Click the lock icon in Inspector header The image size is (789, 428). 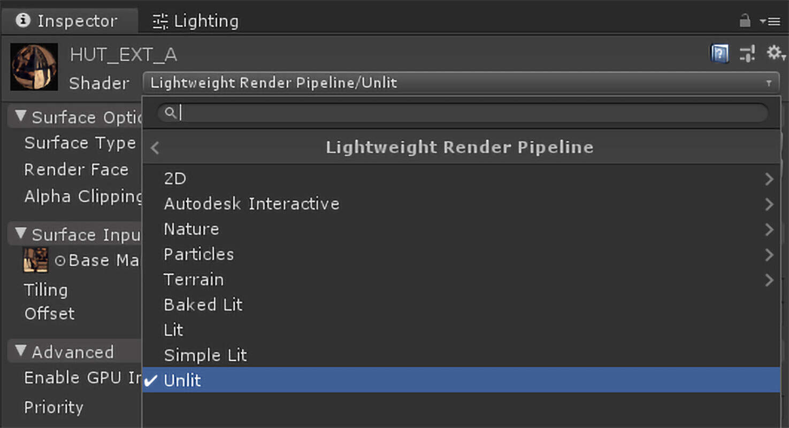coord(745,21)
